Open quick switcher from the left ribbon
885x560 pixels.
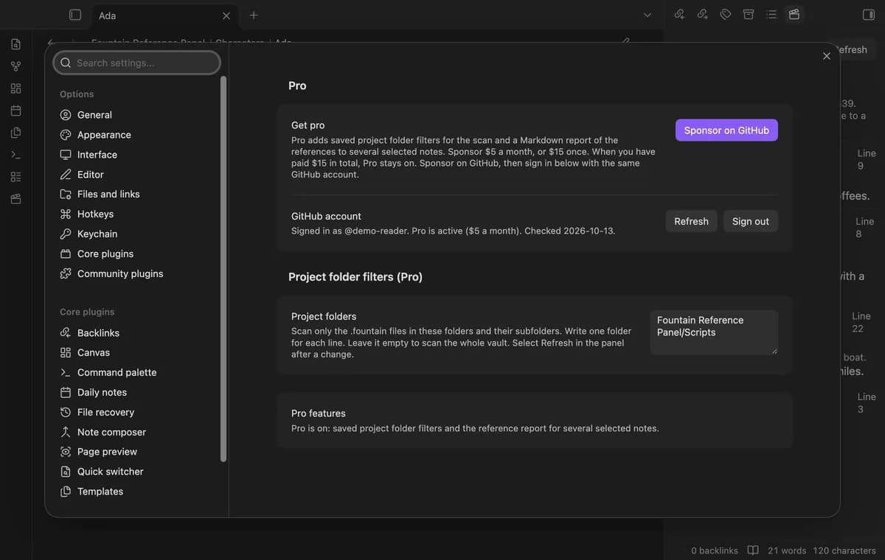click(x=15, y=44)
